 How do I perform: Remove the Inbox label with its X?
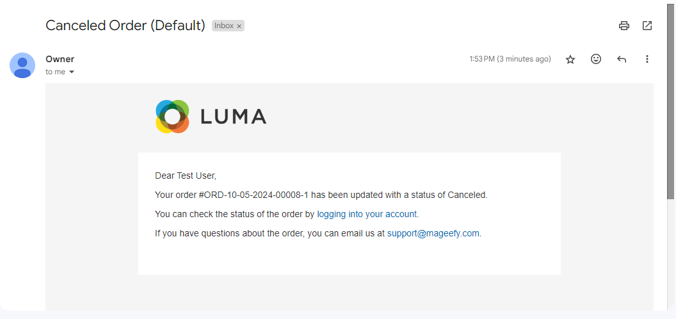(x=239, y=26)
